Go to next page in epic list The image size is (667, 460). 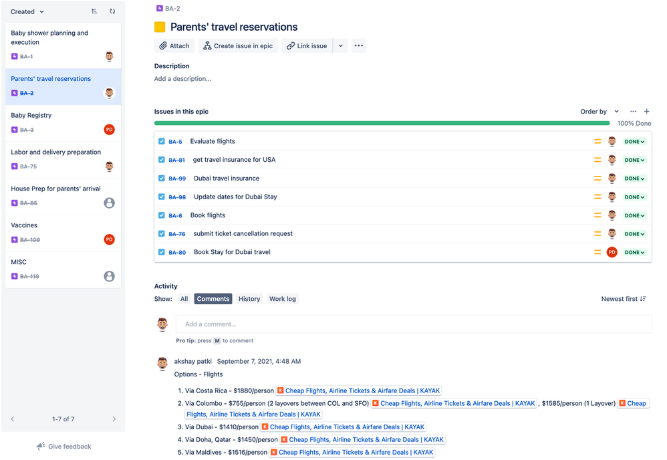coord(114,419)
